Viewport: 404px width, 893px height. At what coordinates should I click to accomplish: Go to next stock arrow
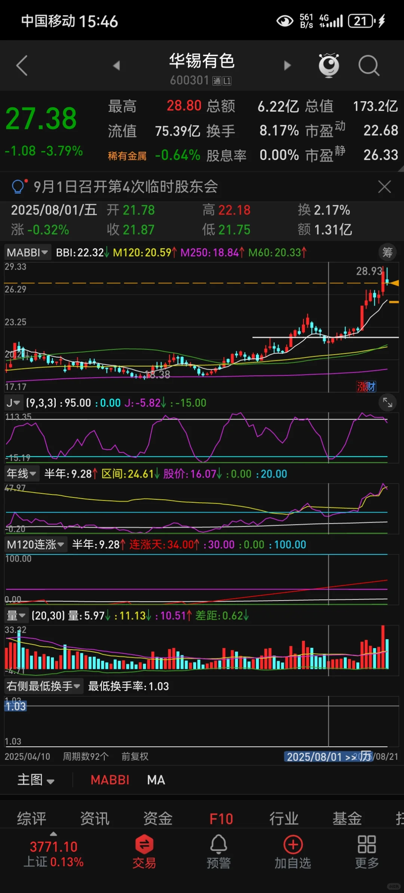(287, 66)
